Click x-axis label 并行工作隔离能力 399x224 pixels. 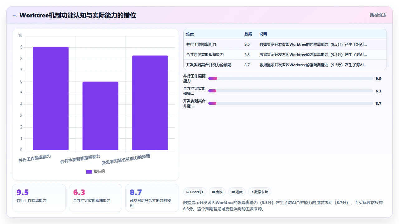click(x=35, y=158)
